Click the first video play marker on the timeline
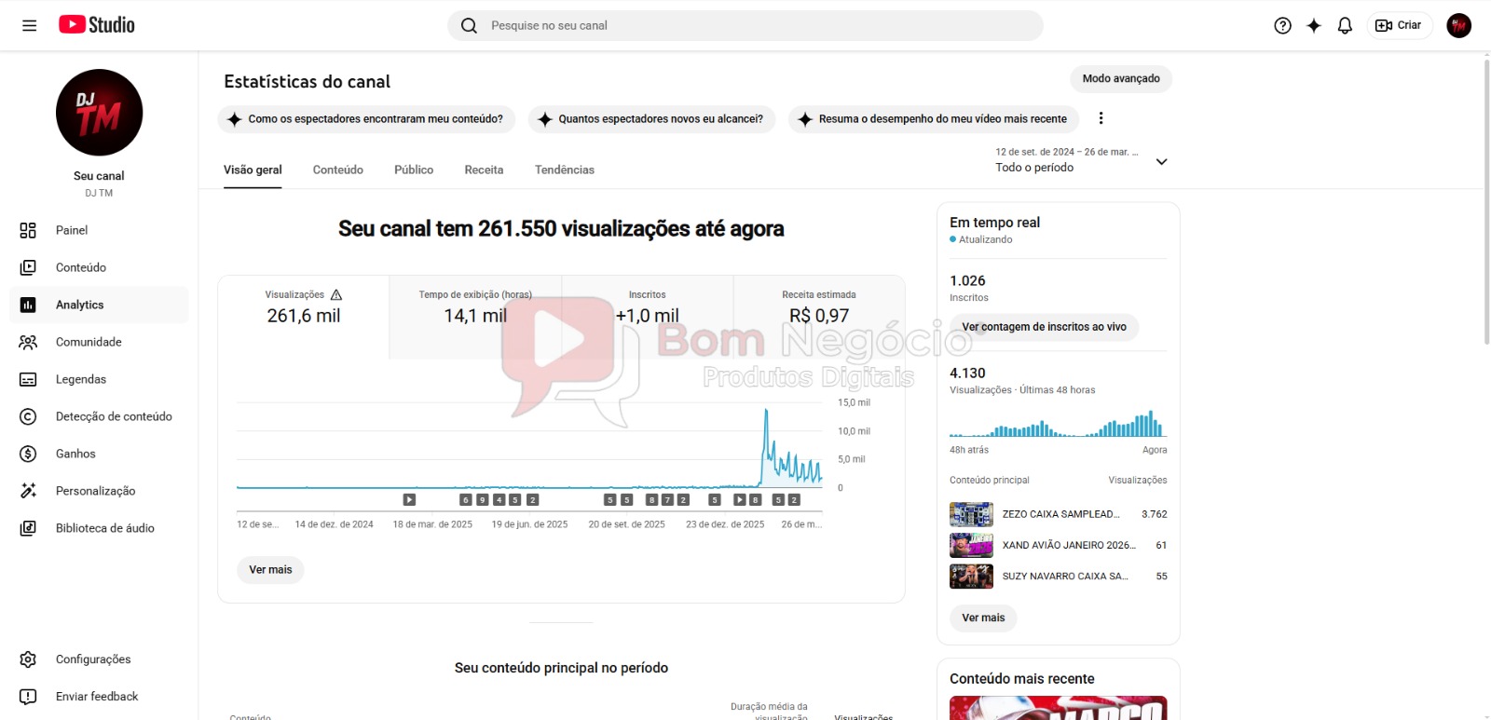The image size is (1491, 720). tap(409, 500)
